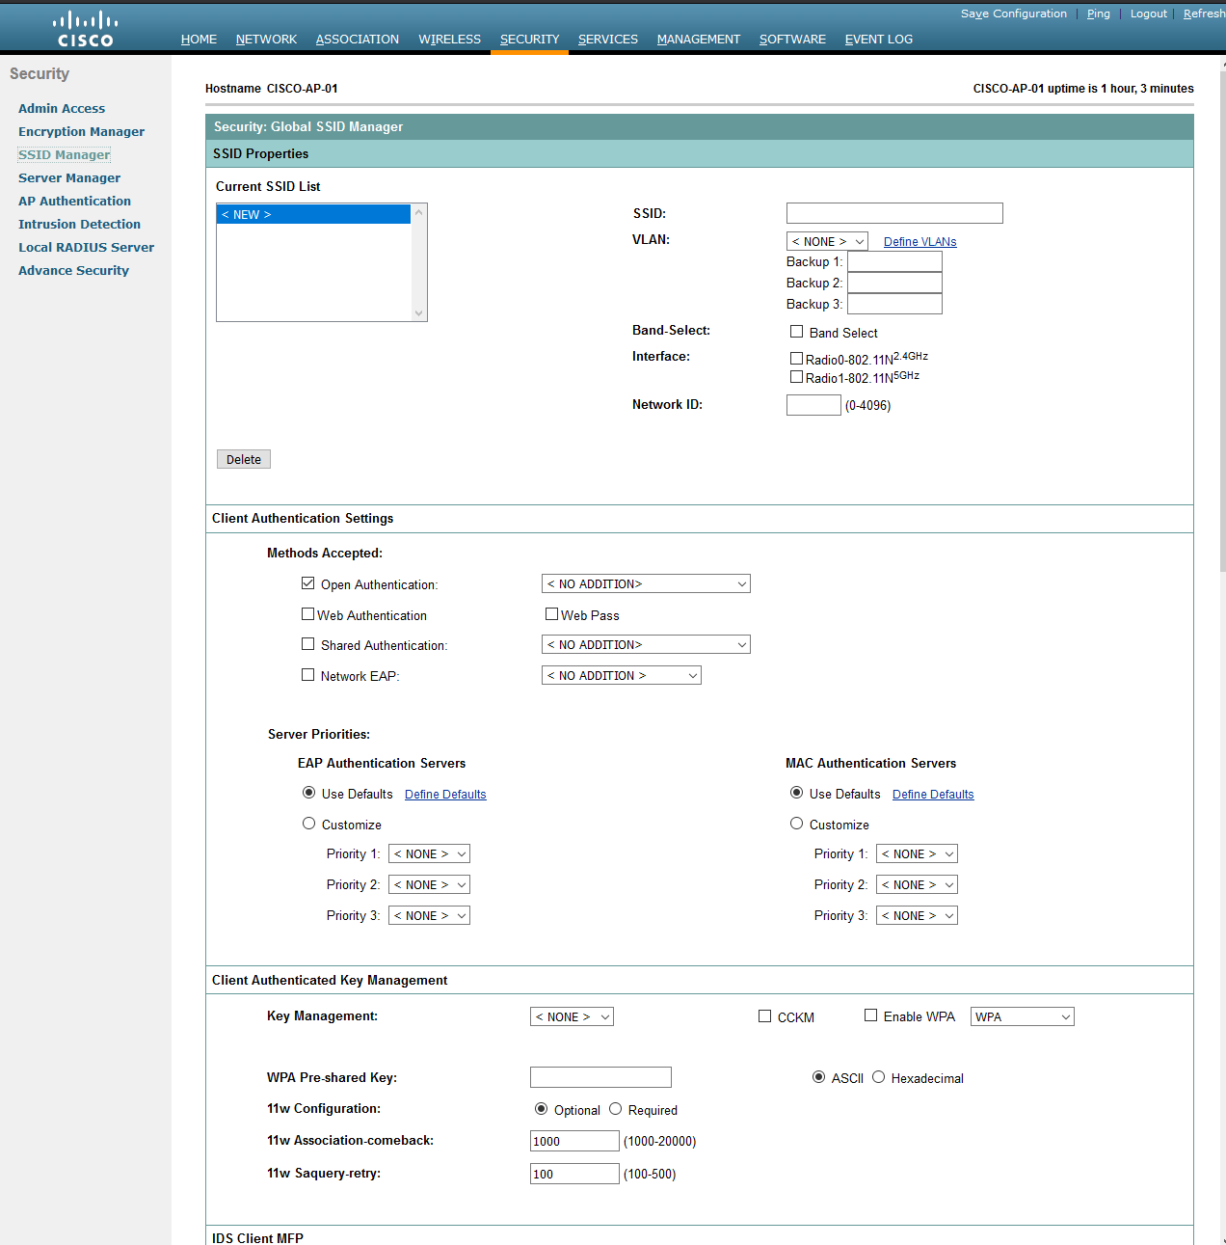Click the Define VLANs link
Screen dimensions: 1226x1245
919,242
